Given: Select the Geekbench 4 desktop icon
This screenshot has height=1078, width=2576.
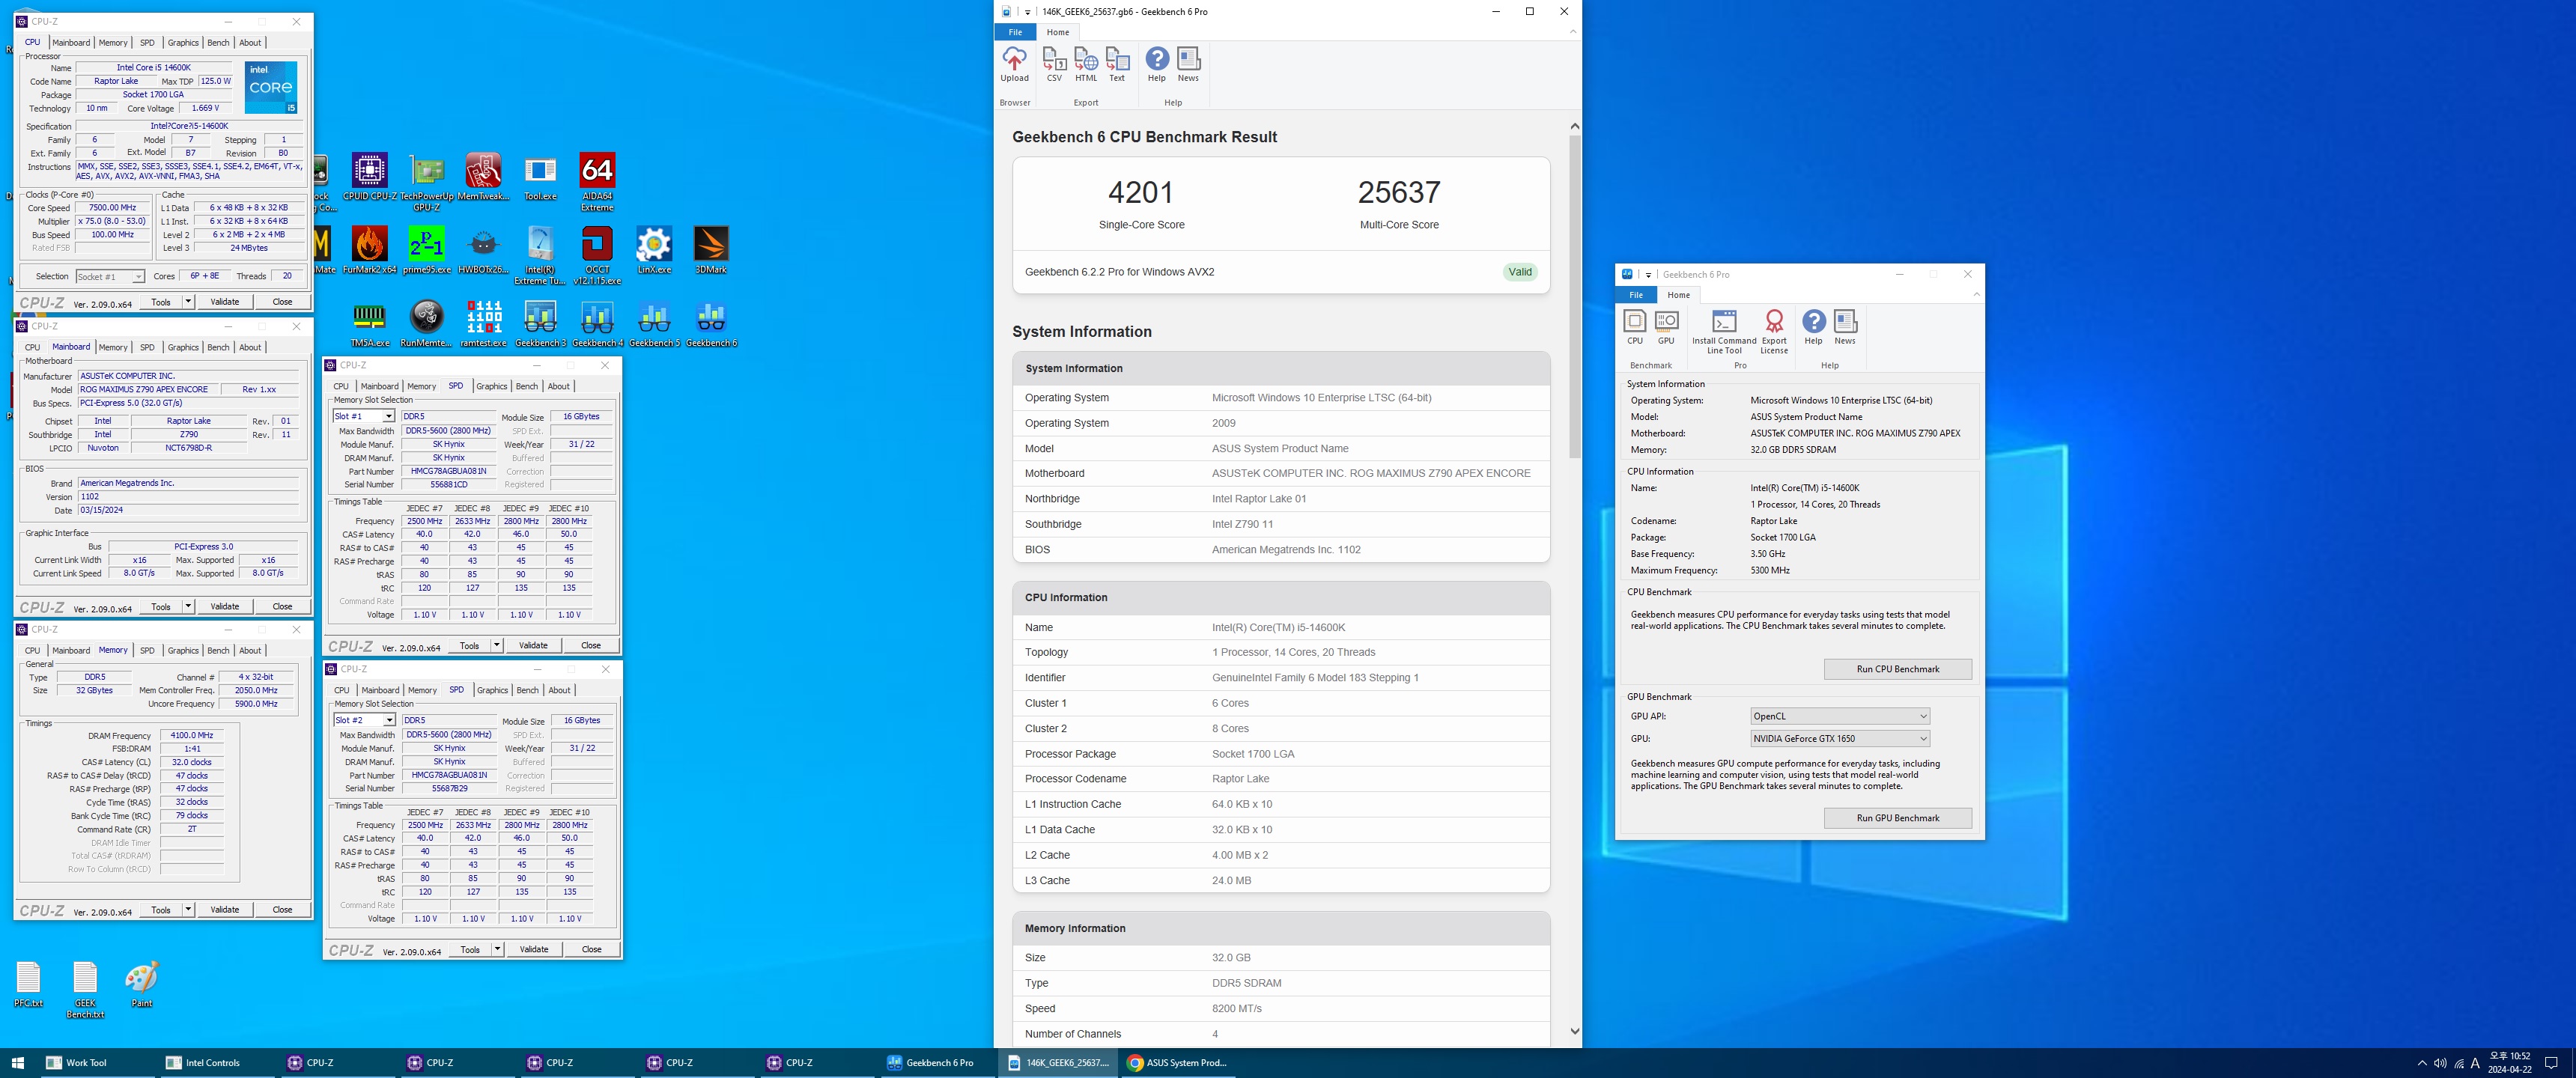Looking at the screenshot, I should click(x=597, y=324).
